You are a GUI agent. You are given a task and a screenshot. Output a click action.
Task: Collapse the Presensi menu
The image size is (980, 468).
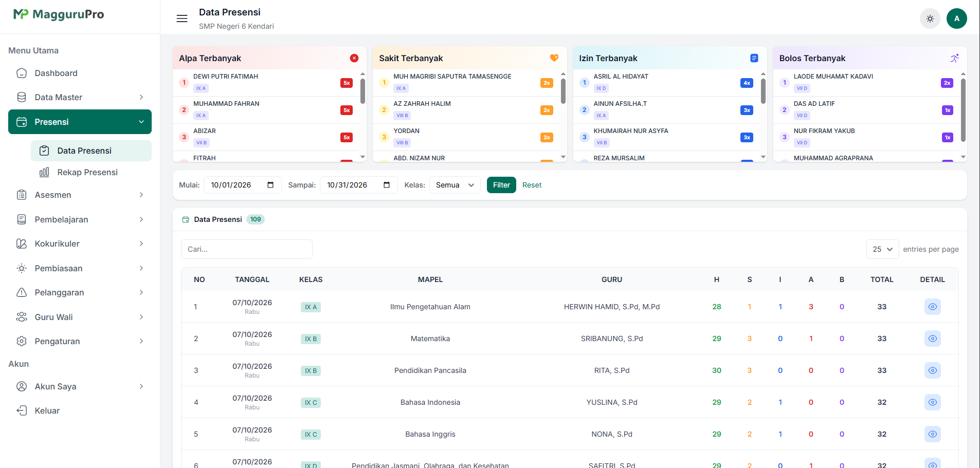(x=80, y=122)
